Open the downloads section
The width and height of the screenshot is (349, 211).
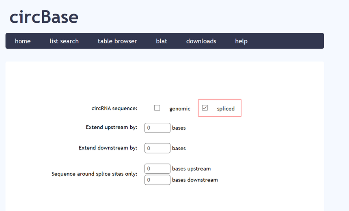[x=201, y=41]
